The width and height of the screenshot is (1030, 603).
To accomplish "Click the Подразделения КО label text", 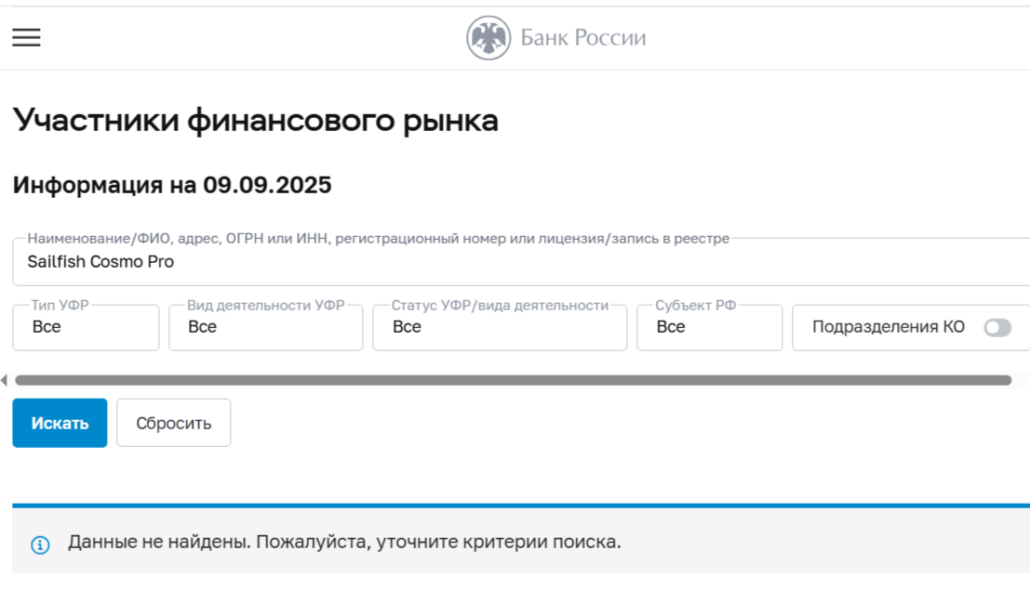I will (x=888, y=327).
